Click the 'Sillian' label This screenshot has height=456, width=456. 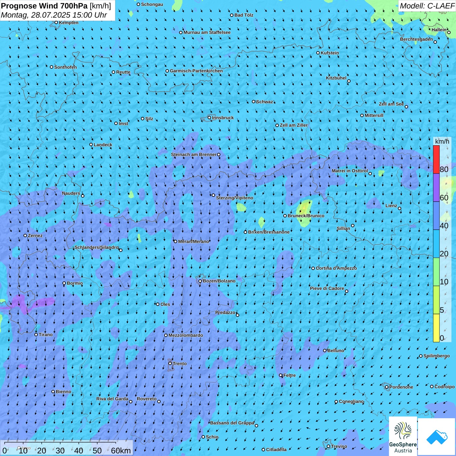click(x=343, y=228)
